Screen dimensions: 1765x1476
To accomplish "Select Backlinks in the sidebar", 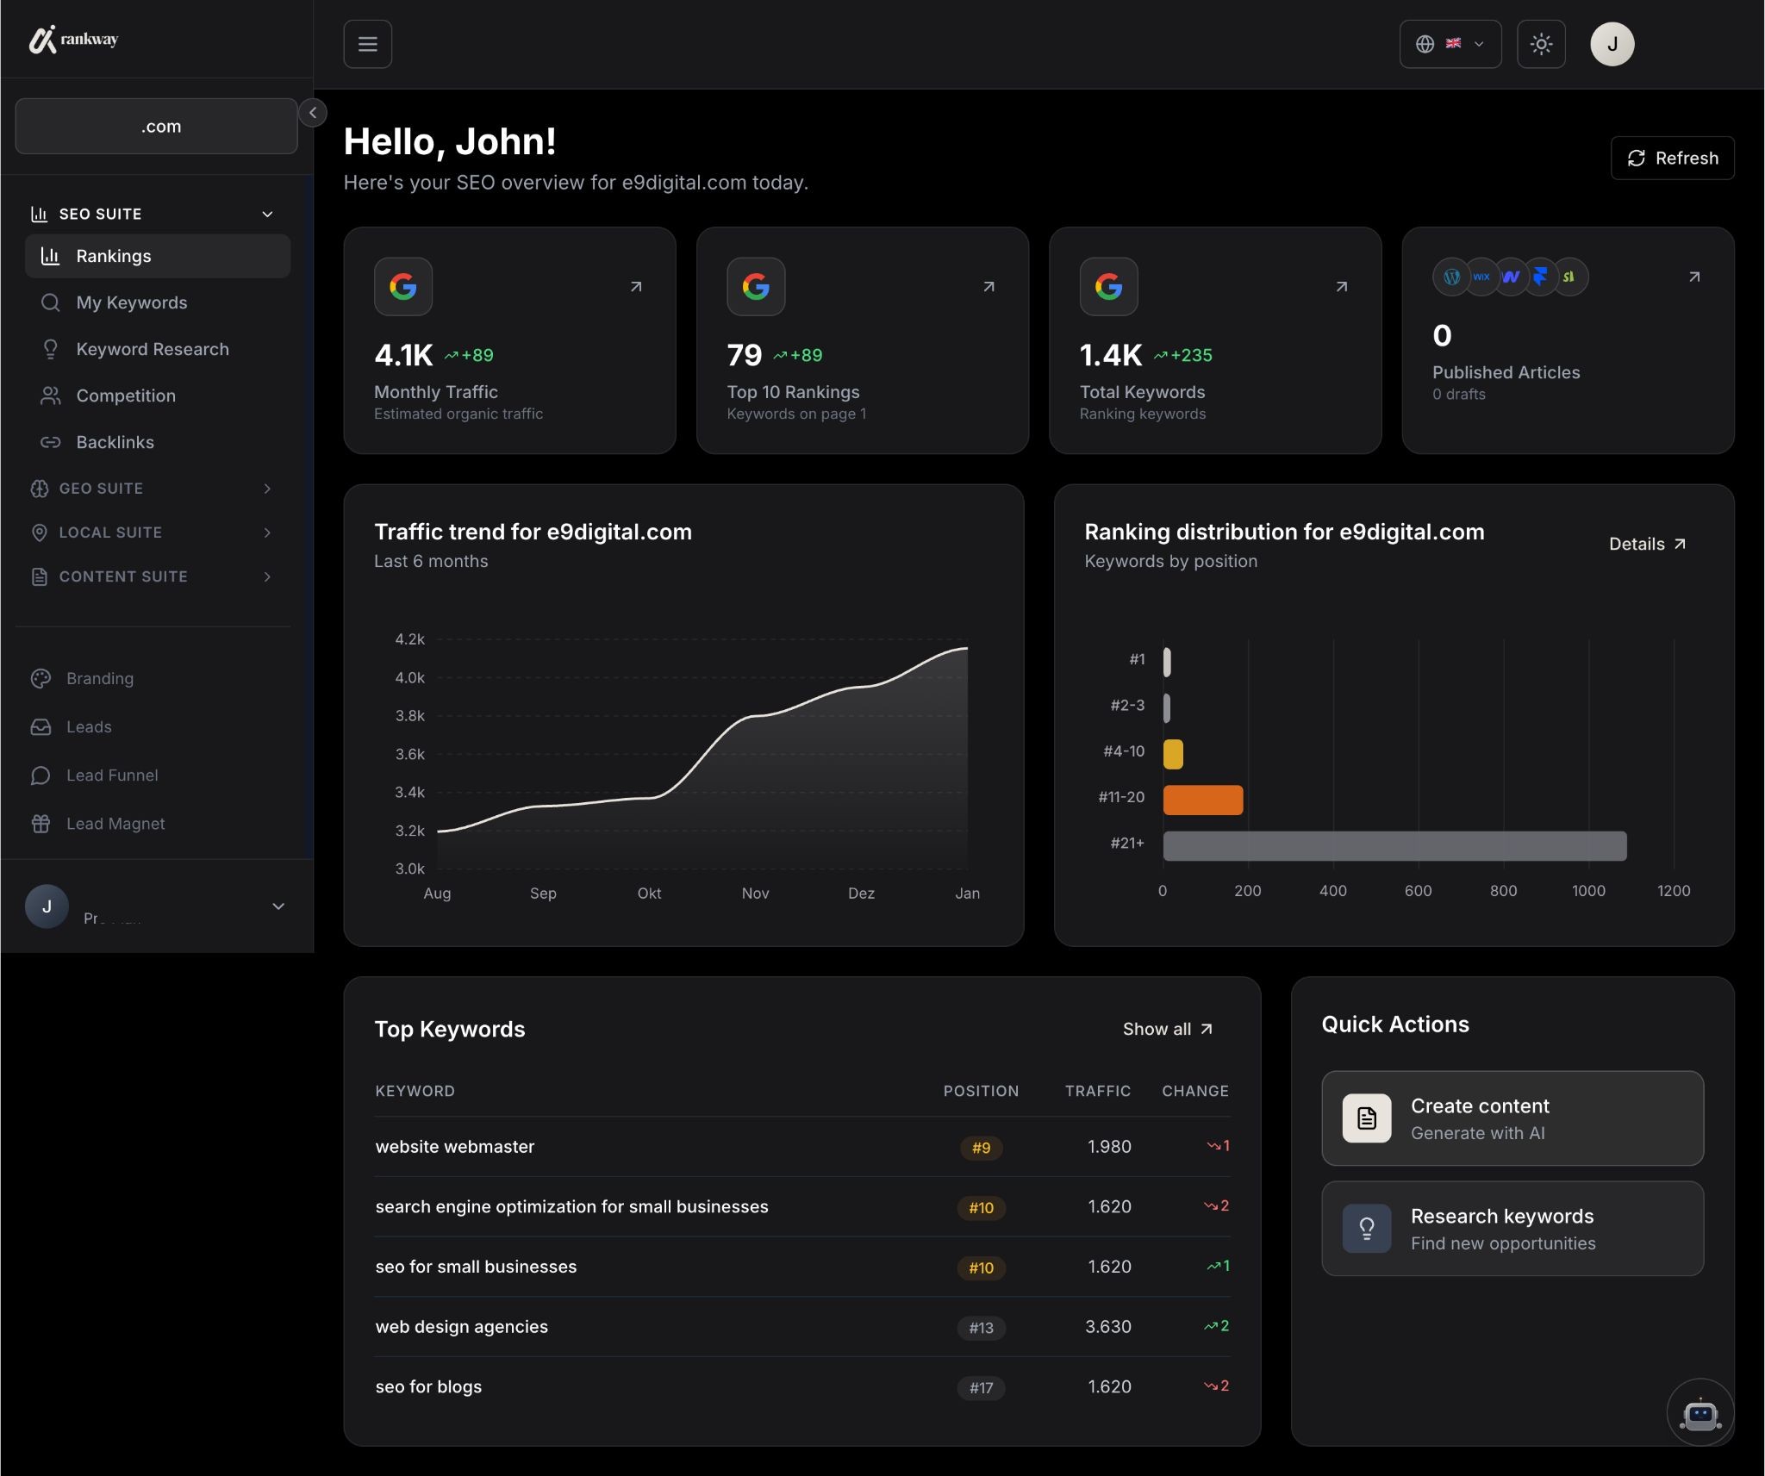I will point(115,442).
